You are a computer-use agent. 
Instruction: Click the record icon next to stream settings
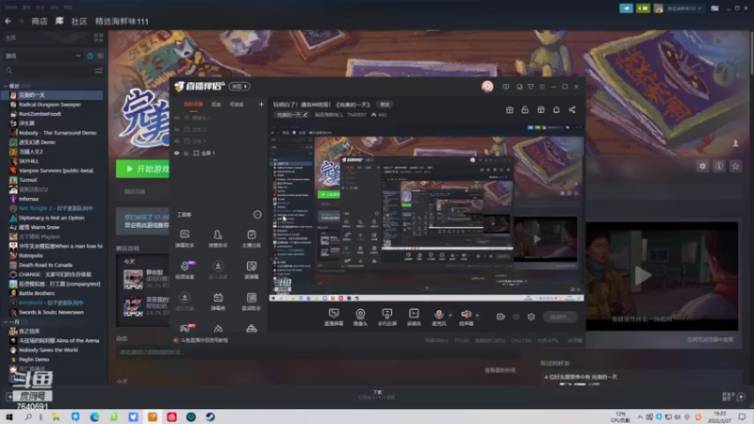[500, 317]
